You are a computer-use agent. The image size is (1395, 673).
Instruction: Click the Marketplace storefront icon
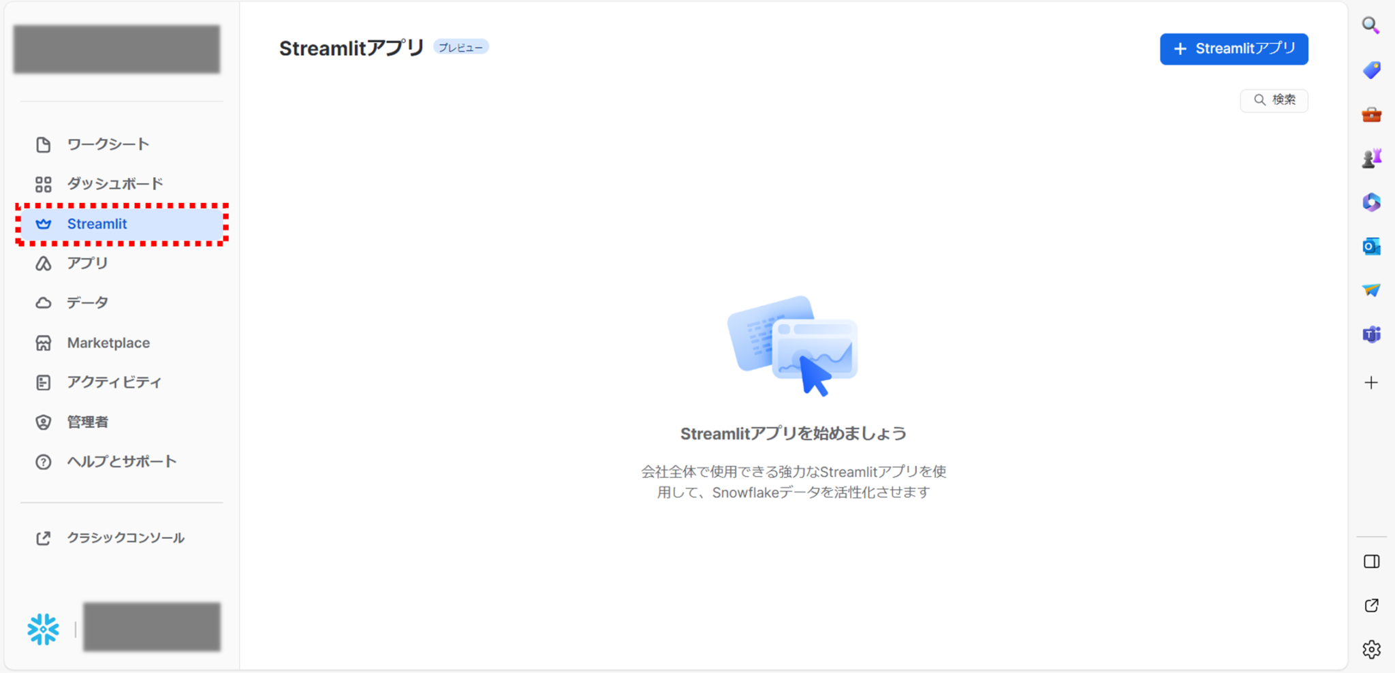(x=43, y=343)
